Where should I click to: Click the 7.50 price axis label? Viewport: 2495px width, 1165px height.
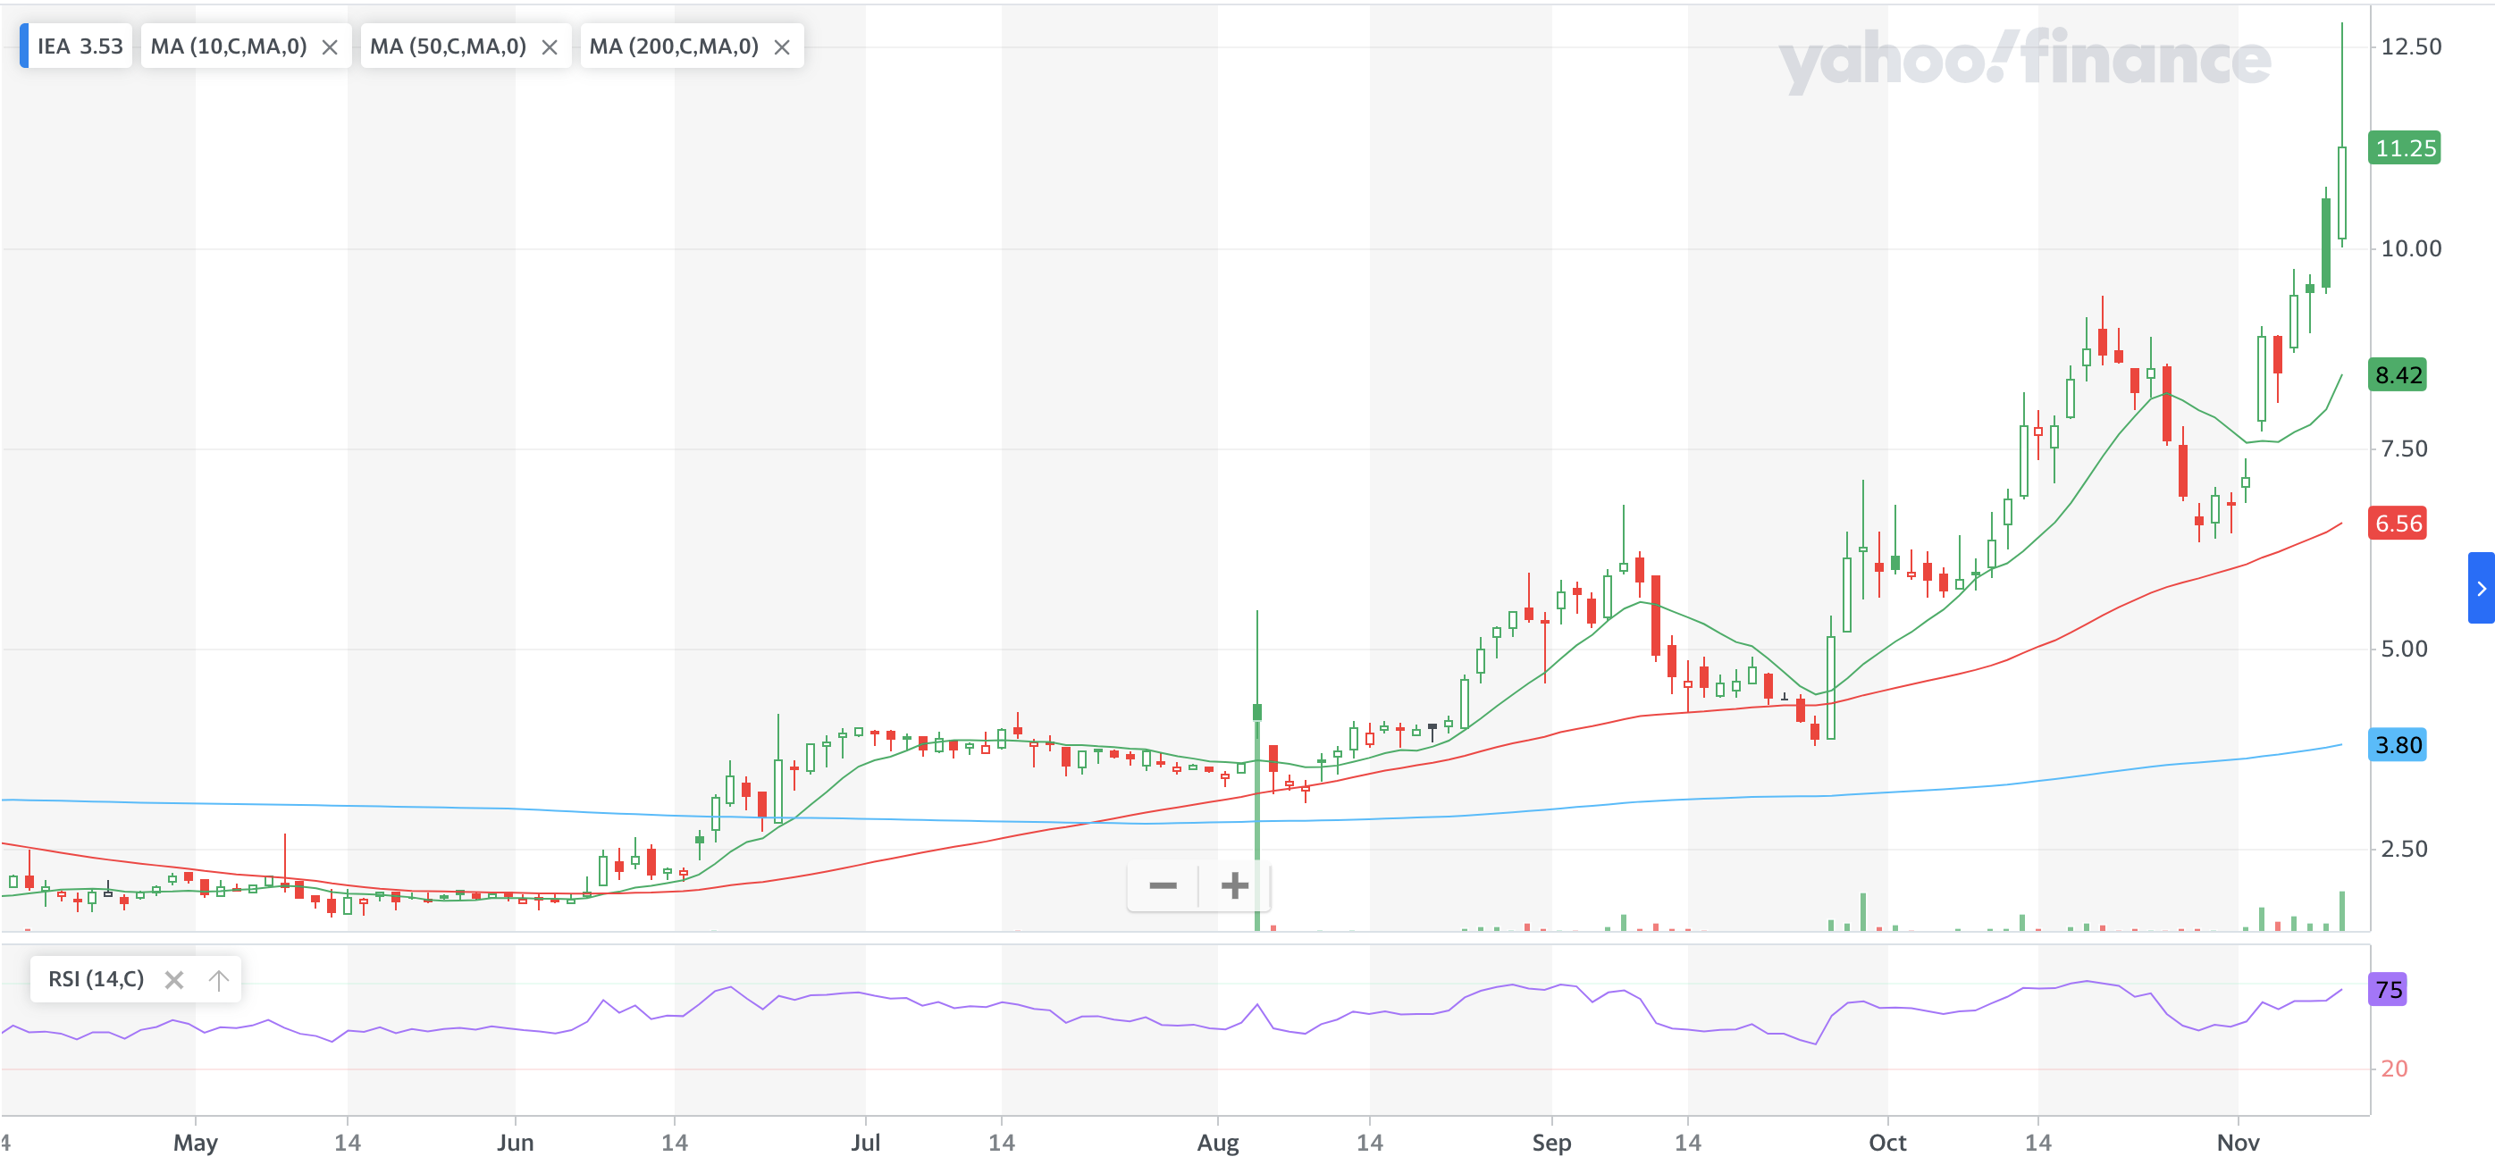pyautogui.click(x=2404, y=448)
